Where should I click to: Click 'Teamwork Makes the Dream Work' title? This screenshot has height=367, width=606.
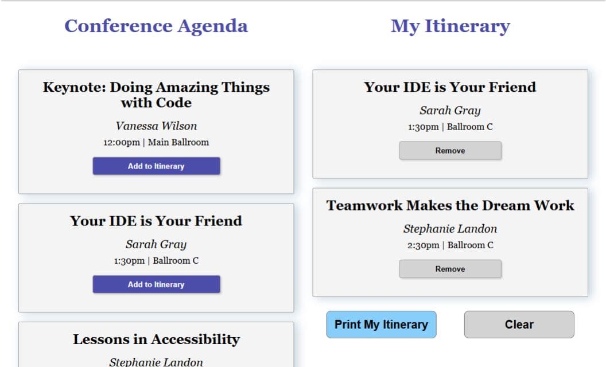[450, 205]
